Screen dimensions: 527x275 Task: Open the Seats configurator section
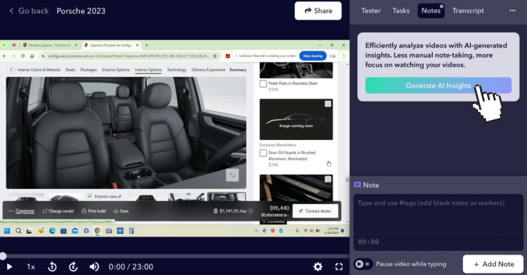[71, 70]
